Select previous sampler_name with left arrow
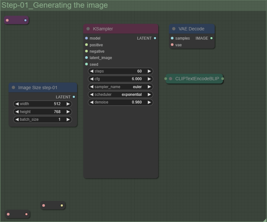The image size is (267, 222). click(x=91, y=87)
